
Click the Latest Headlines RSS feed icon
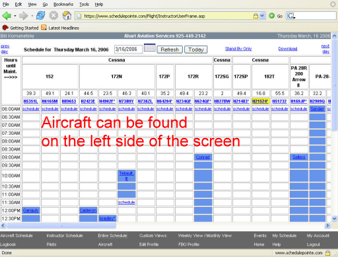tap(44, 28)
